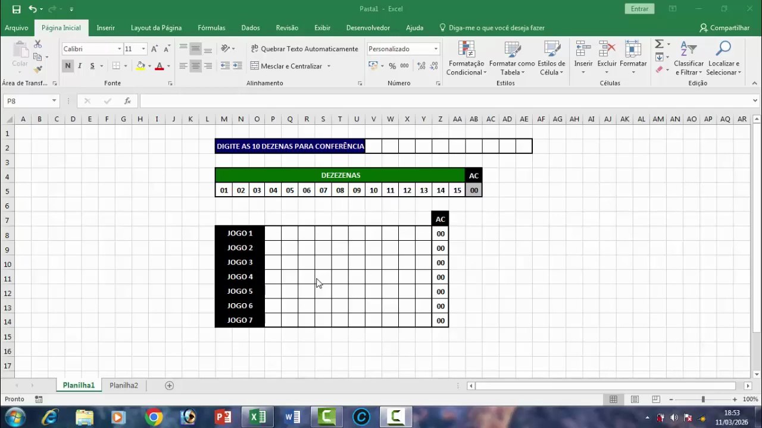This screenshot has width=762, height=428.
Task: Click the Chrome icon in the taskbar
Action: 154,417
